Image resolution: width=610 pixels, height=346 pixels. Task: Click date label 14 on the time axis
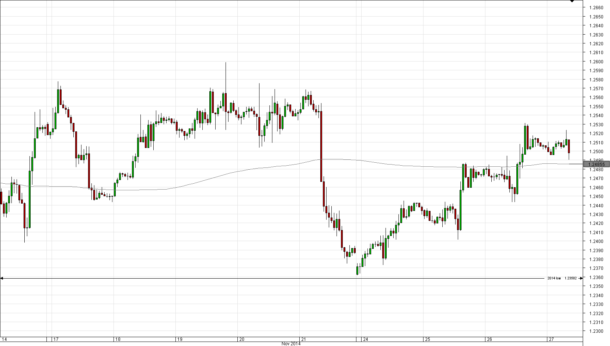pyautogui.click(x=4, y=339)
